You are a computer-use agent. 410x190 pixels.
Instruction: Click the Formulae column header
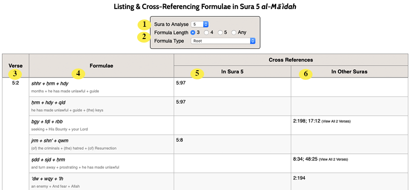102,66
